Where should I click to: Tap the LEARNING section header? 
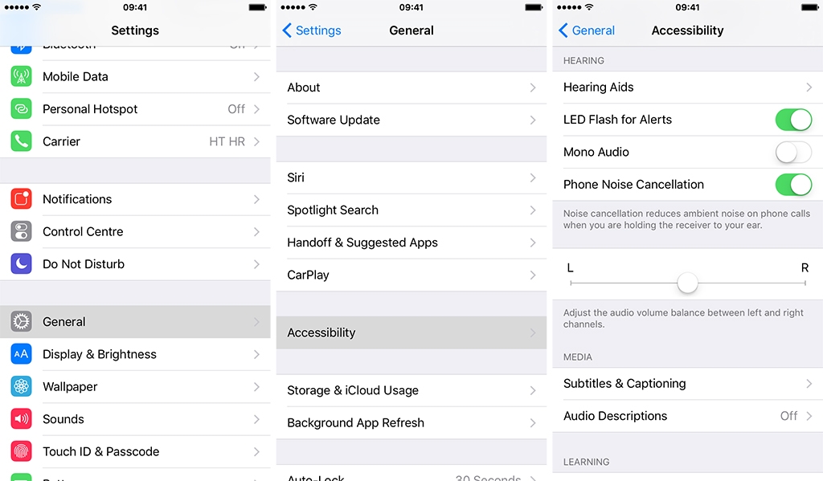[x=586, y=462]
